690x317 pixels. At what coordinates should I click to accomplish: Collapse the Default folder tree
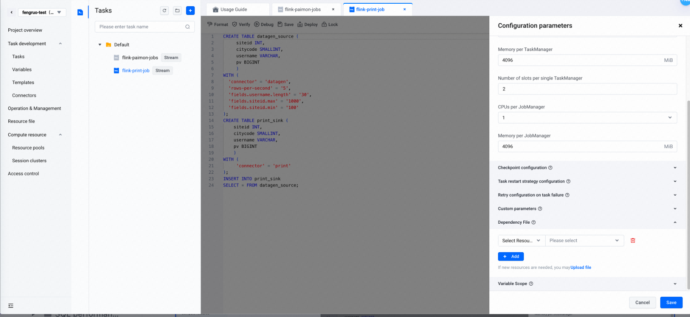(100, 45)
